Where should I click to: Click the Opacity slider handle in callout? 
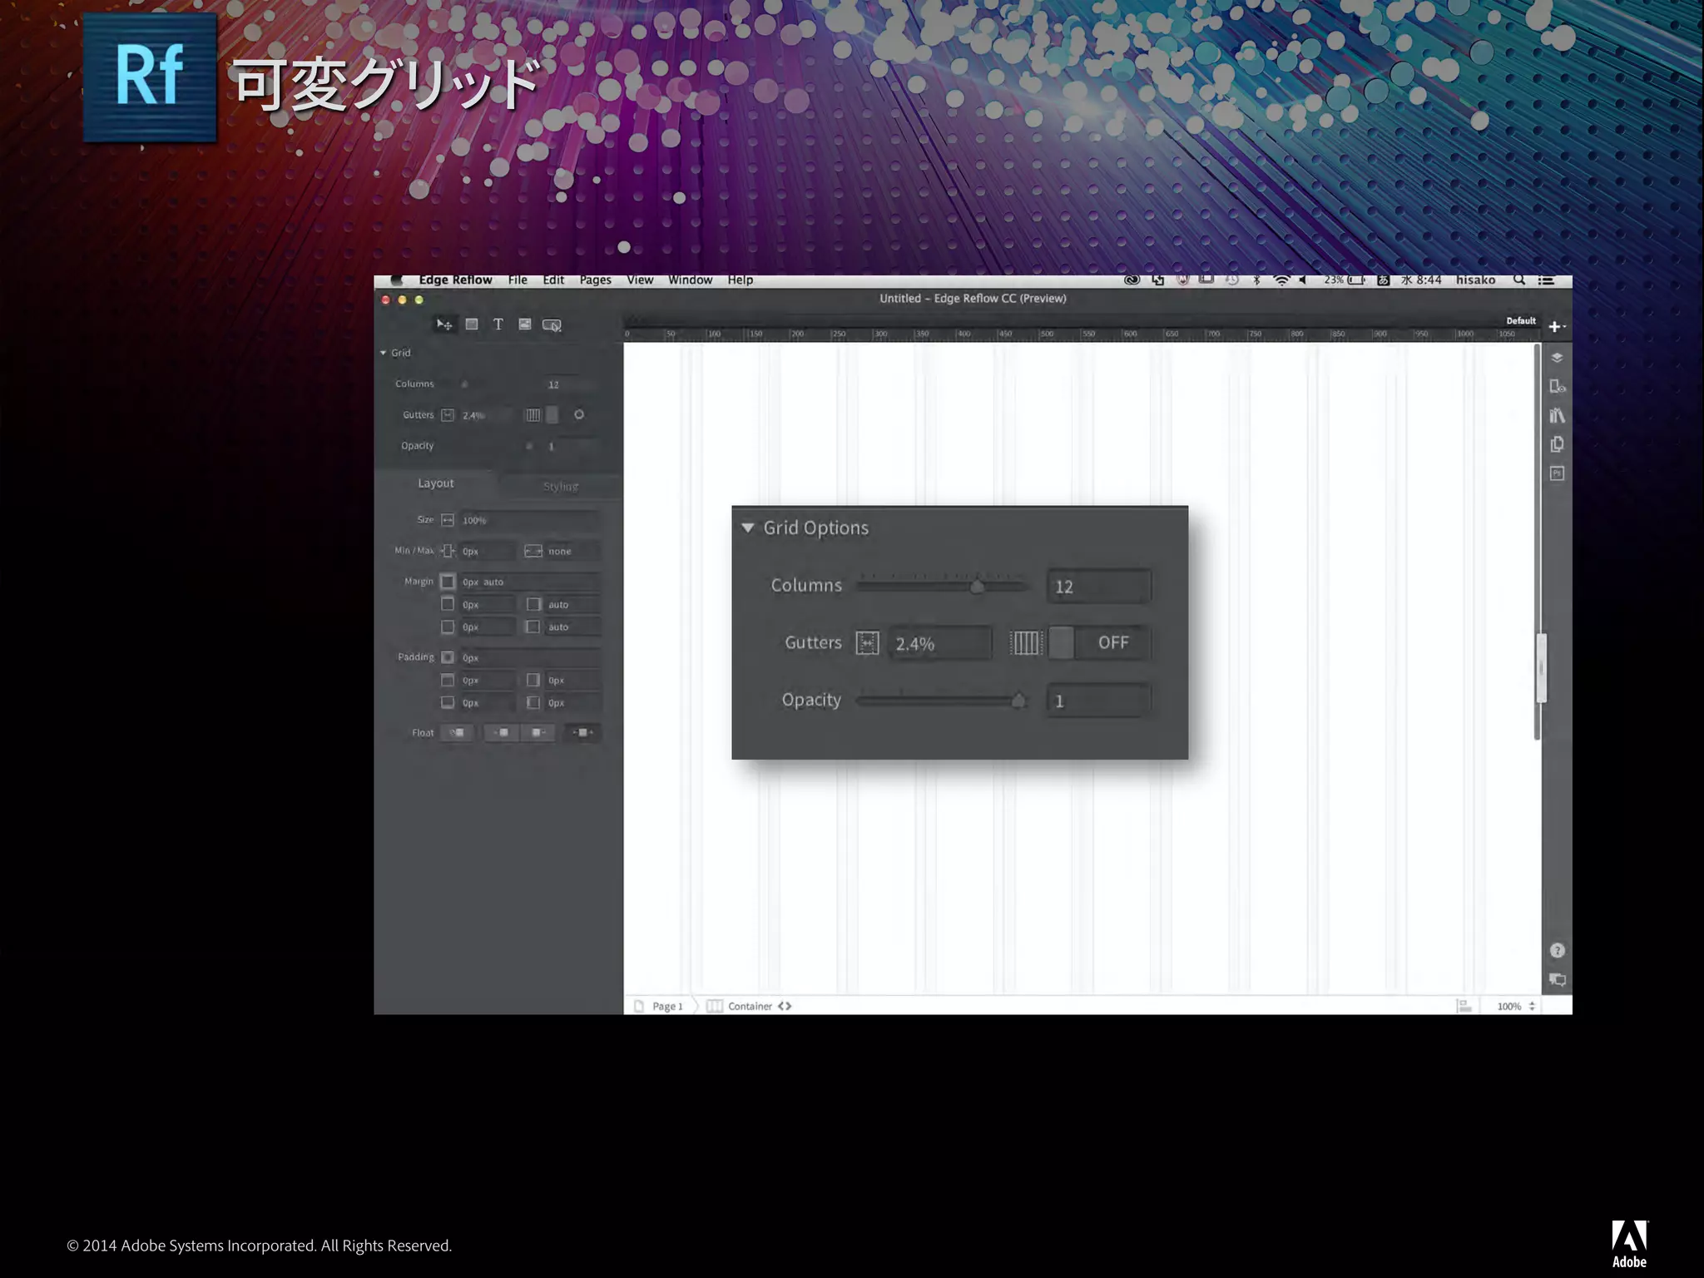[x=1018, y=701]
